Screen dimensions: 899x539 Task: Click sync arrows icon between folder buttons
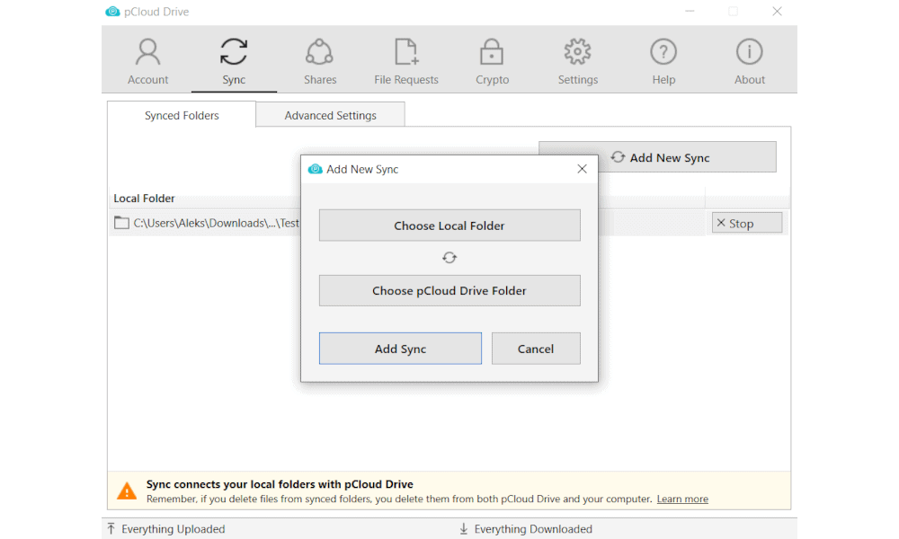(449, 258)
